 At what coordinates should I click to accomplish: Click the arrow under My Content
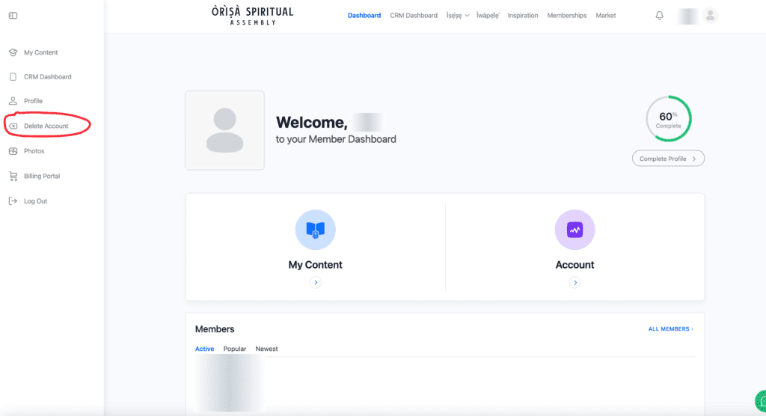point(316,283)
